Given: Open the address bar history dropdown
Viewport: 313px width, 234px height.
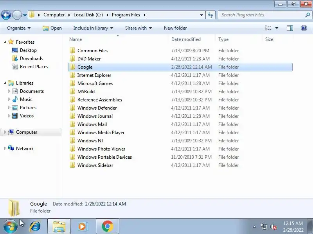Looking at the screenshot, I should click(x=201, y=15).
